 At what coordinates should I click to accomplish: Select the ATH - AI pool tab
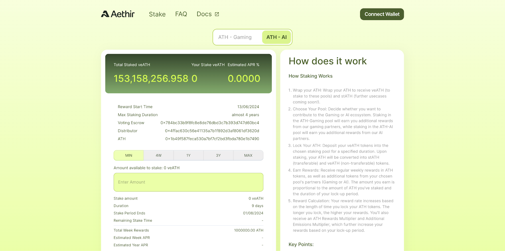coord(276,37)
